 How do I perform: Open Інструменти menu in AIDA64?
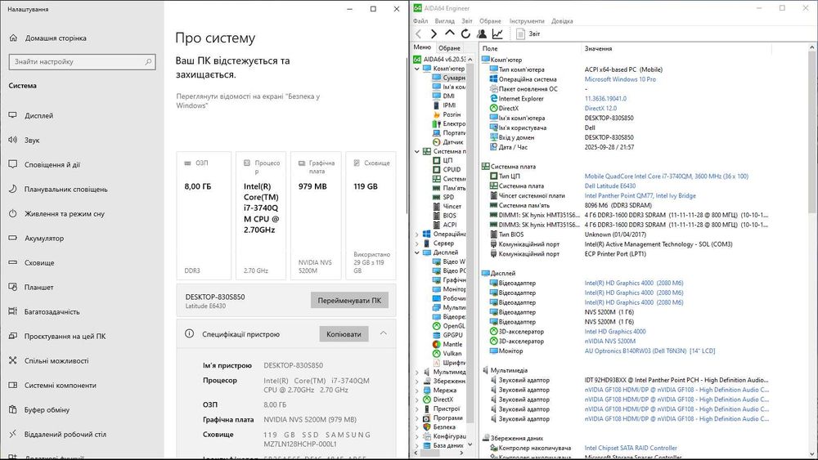coord(526,21)
